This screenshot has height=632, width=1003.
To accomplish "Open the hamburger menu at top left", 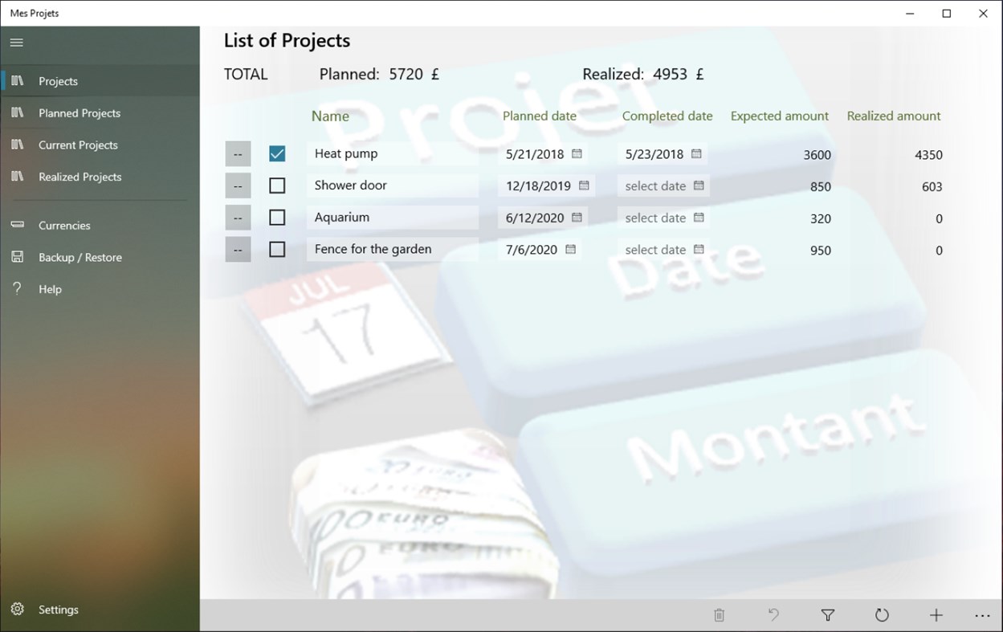I will click(x=16, y=42).
